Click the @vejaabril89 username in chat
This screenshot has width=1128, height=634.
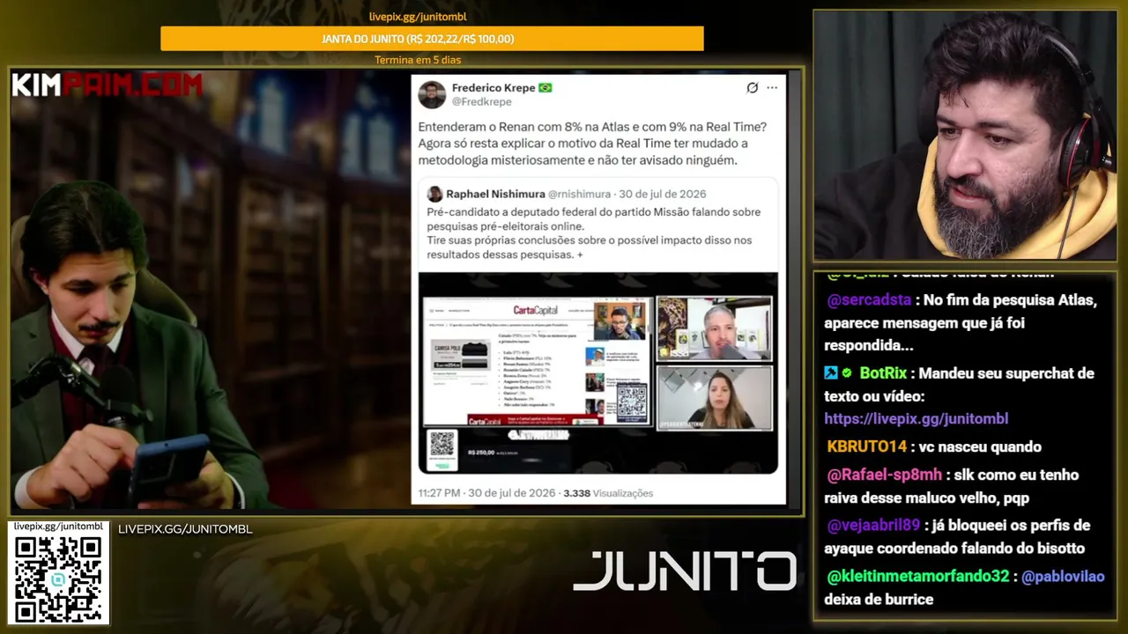(873, 526)
